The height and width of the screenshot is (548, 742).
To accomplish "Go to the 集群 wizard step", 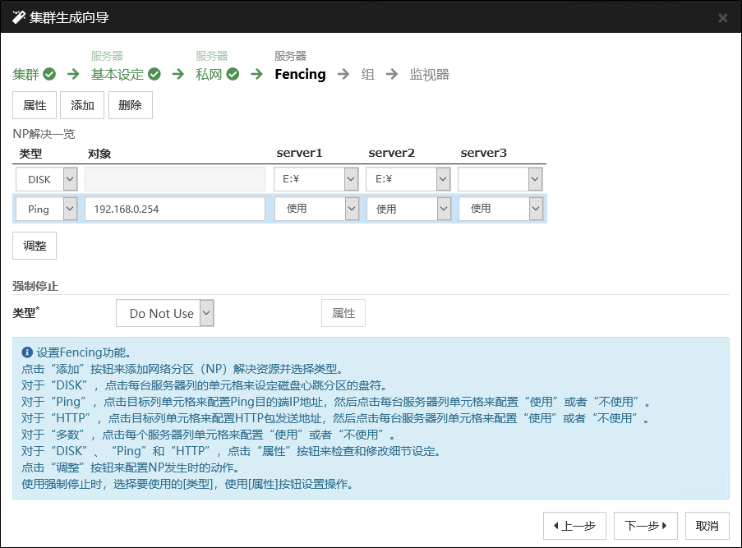I will coord(25,75).
